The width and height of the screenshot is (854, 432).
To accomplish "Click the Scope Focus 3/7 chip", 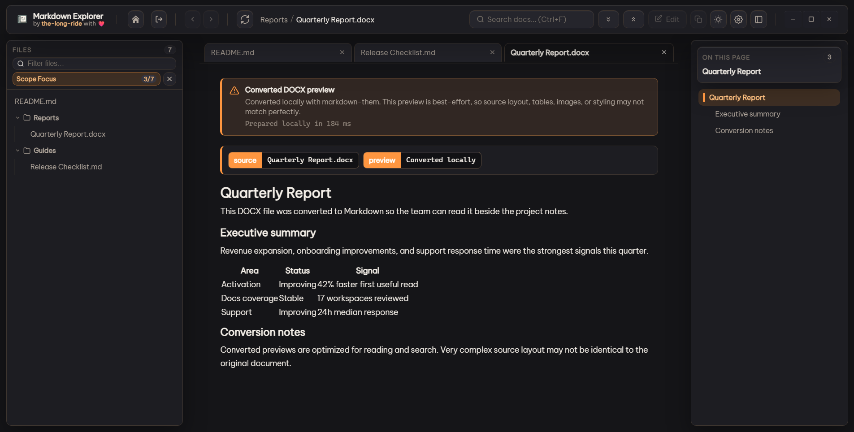I will [x=86, y=79].
